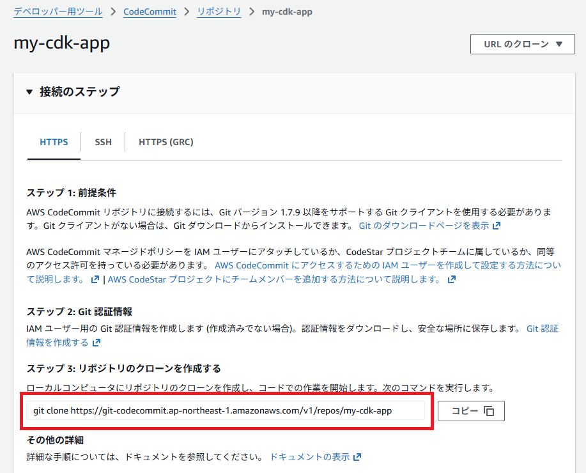Image resolution: width=586 pixels, height=473 pixels.
Task: Open the URL のクローン dropdown
Action: [521, 43]
